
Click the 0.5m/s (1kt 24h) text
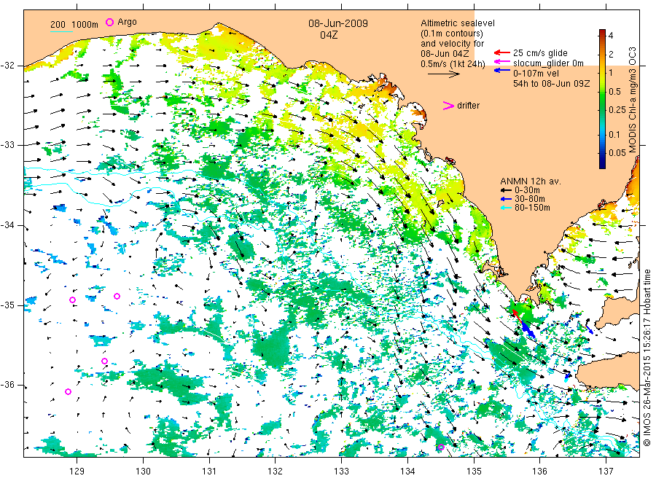[x=453, y=64]
